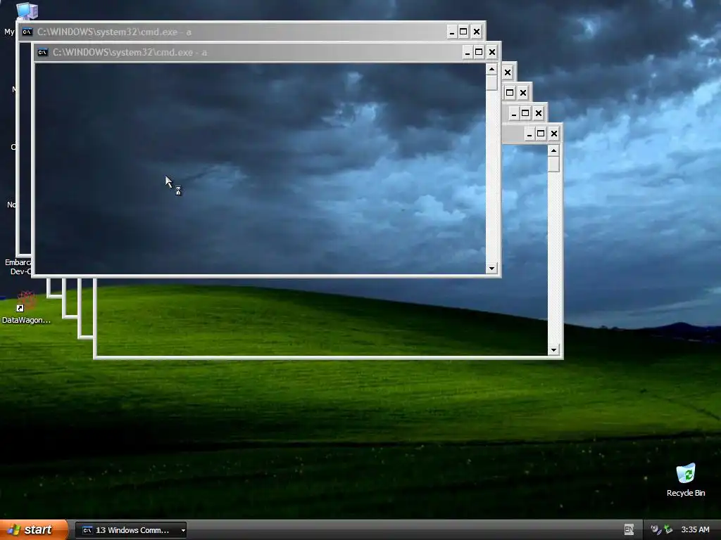
Task: Click the title bar text of the frontmost cmd window
Action: point(130,52)
